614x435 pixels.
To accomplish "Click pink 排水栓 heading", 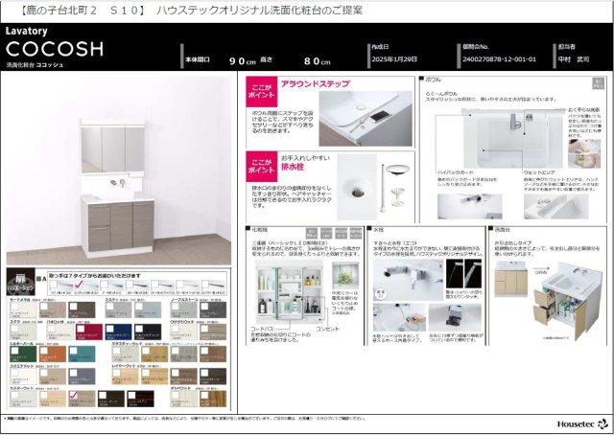I will click(292, 167).
